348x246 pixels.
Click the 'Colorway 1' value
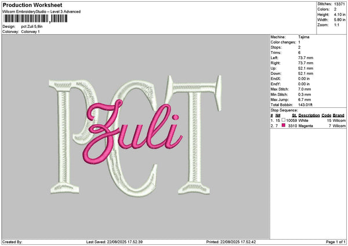tap(30, 32)
